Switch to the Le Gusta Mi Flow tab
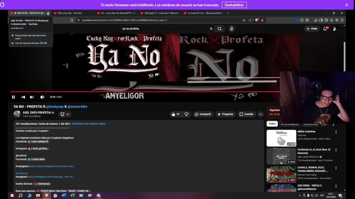 click(203, 13)
